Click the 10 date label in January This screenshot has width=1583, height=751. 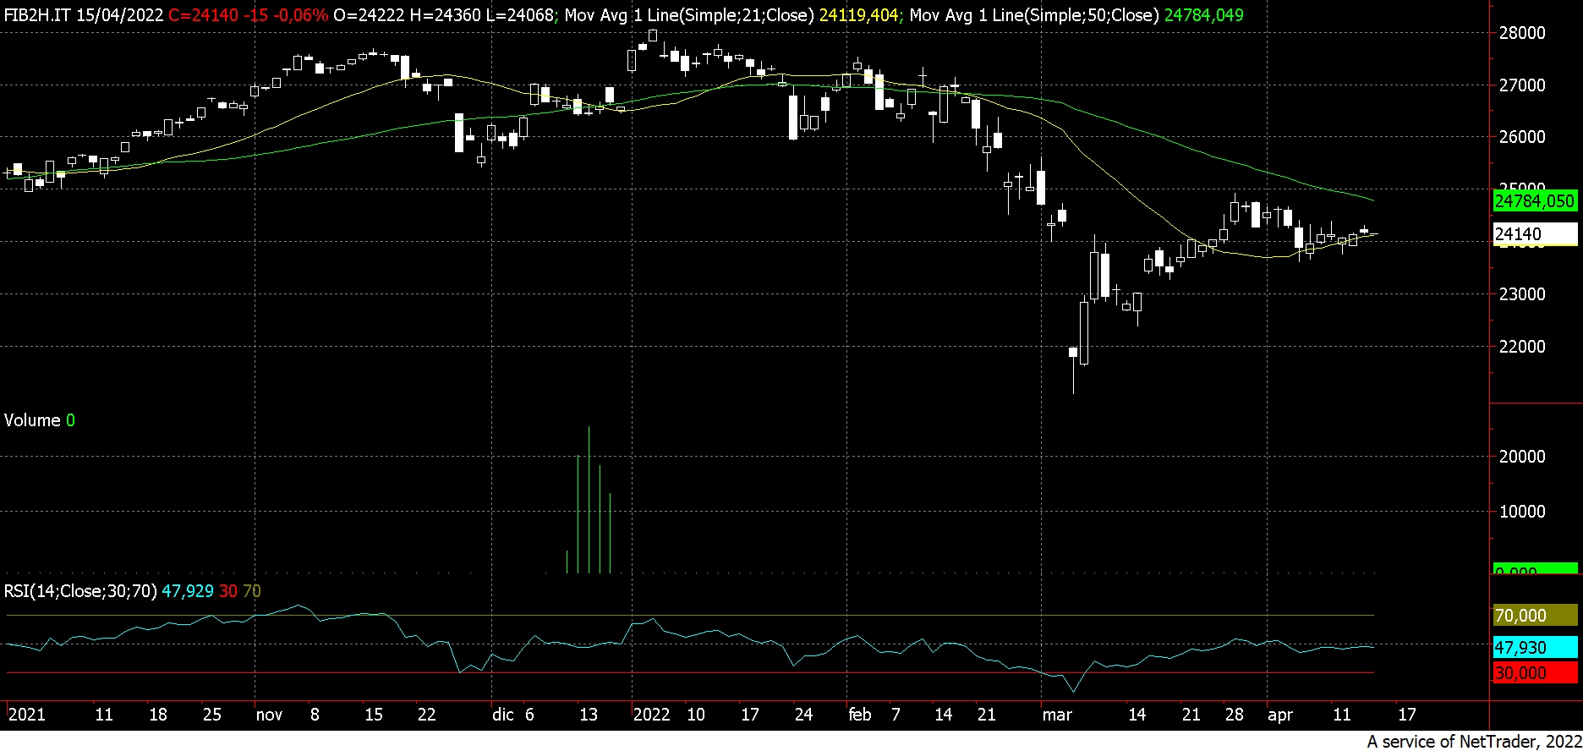click(x=696, y=715)
